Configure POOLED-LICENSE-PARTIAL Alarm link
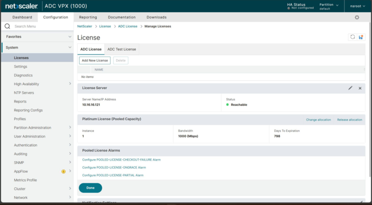372x205 pixels. pyautogui.click(x=113, y=175)
